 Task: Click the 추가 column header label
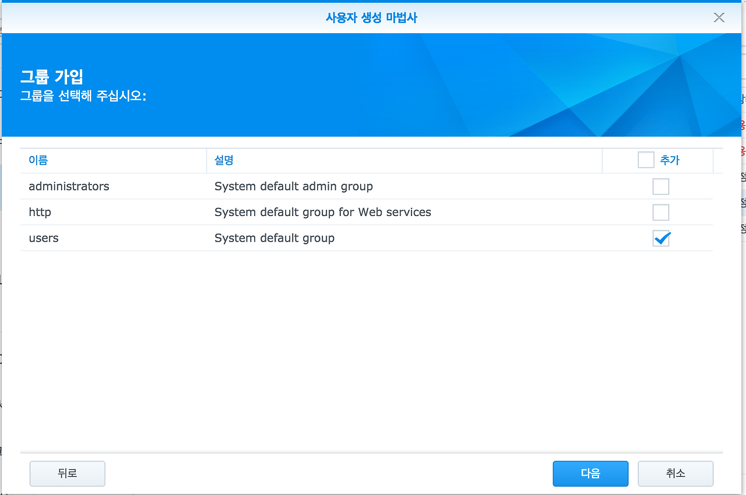pyautogui.click(x=670, y=160)
